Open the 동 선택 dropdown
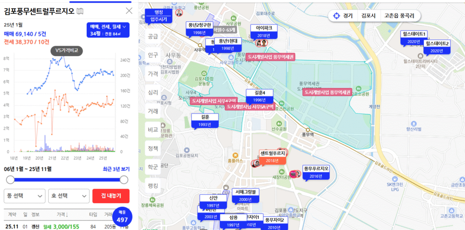The image size is (465, 230). [25, 196]
